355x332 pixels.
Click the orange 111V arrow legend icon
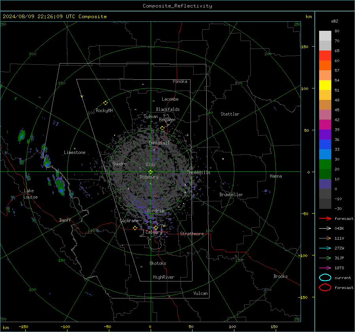pos(325,238)
